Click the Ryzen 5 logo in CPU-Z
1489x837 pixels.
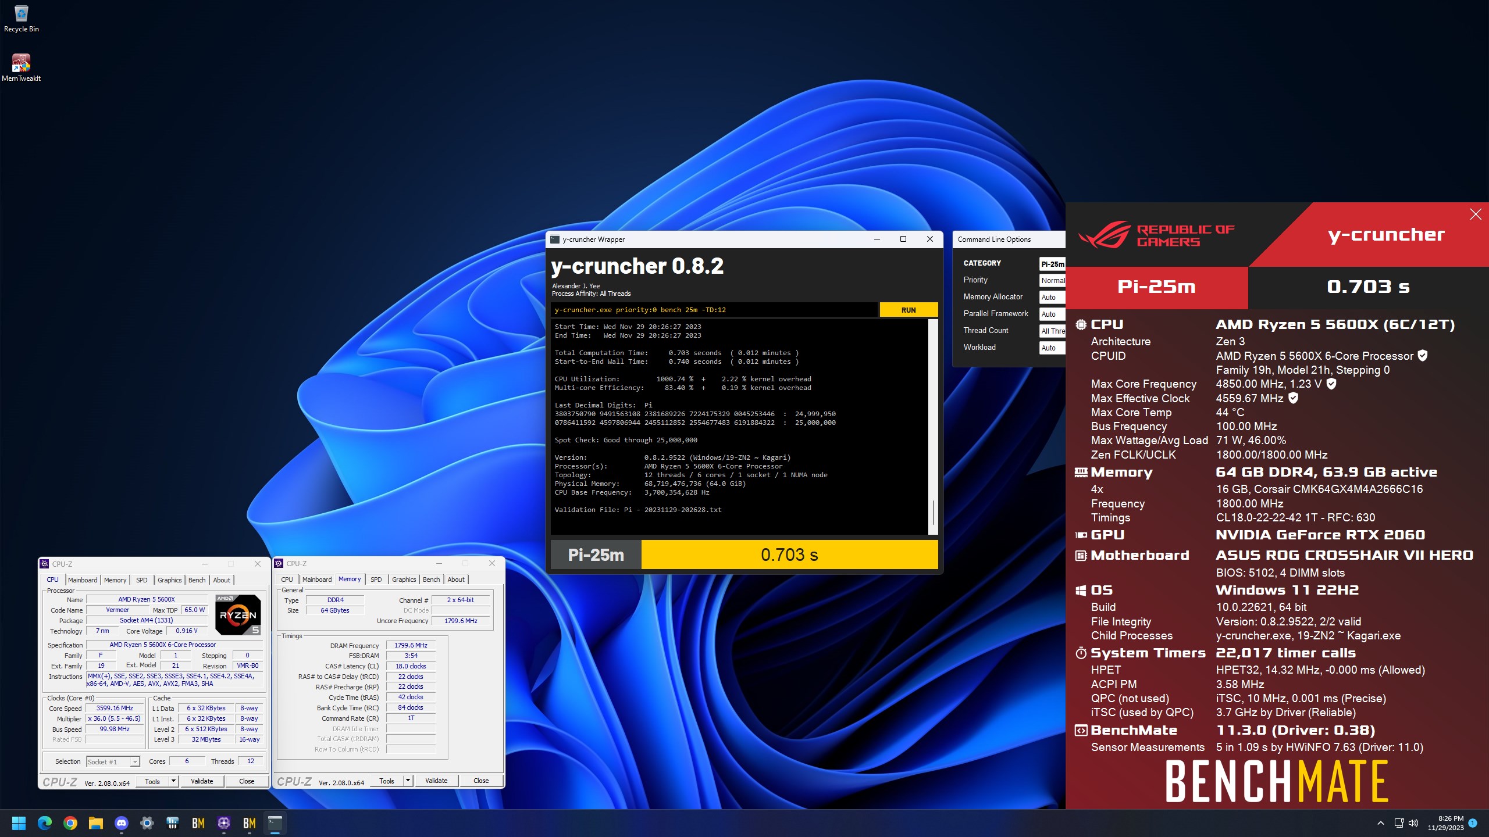pyautogui.click(x=238, y=614)
